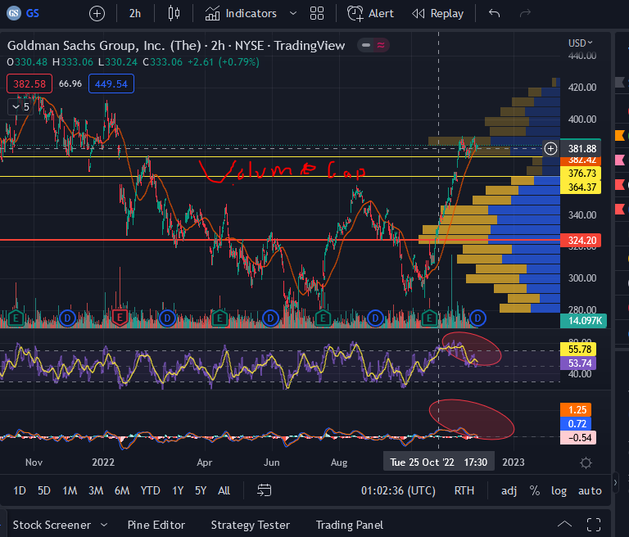Expand the indicators favorites chevron
Image resolution: width=629 pixels, height=537 pixels.
[293, 14]
